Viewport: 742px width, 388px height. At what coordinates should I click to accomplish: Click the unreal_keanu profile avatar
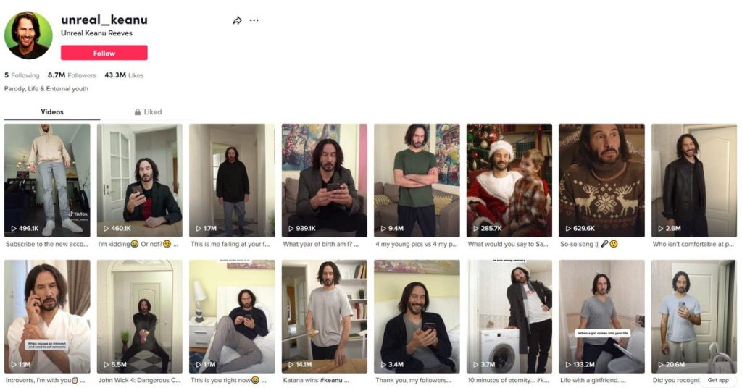pos(28,35)
